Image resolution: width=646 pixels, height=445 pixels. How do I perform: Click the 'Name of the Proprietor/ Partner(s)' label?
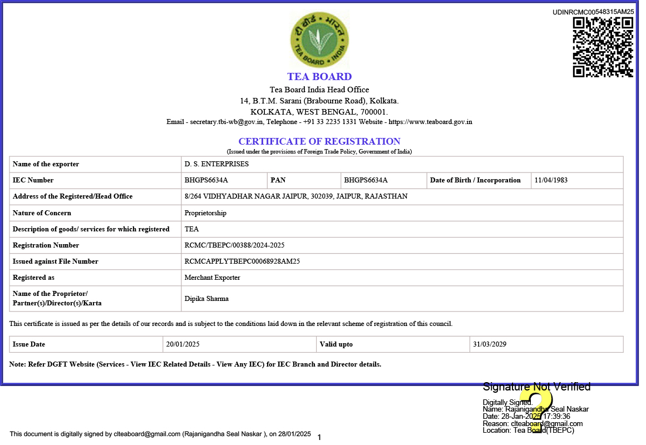point(57,298)
